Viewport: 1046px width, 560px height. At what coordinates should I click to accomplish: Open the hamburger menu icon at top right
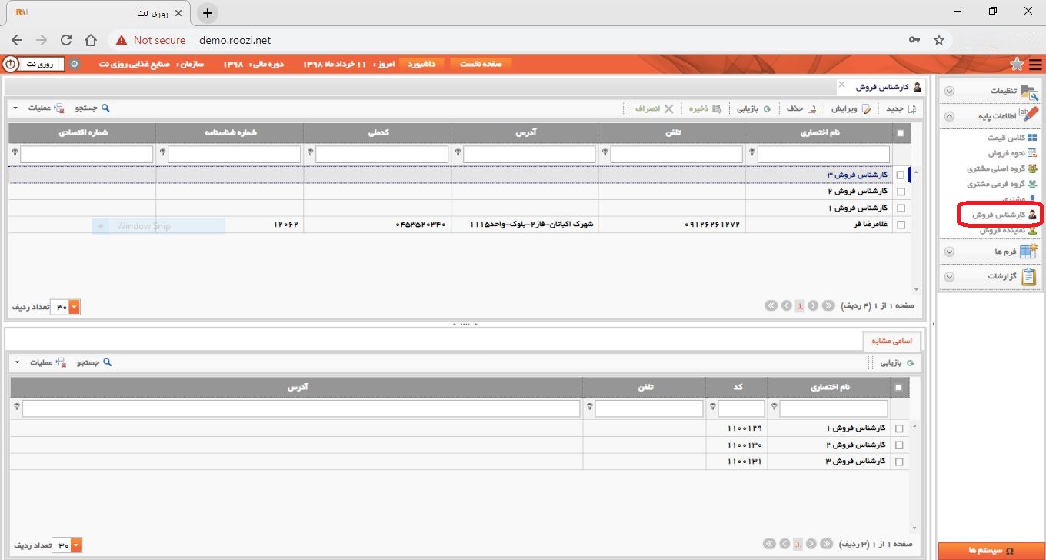click(x=1036, y=64)
